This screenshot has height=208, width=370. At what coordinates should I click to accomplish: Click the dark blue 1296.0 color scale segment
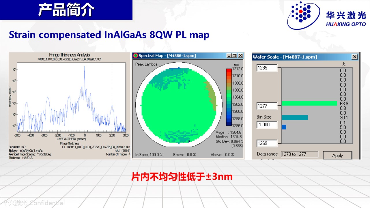point(229,124)
